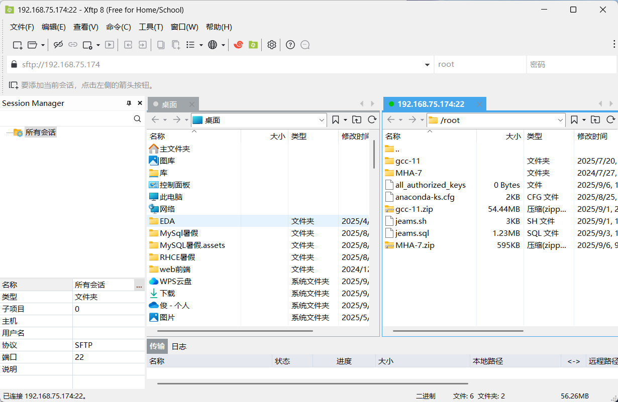Open the 查看(V) menu
This screenshot has width=618, height=402.
click(86, 27)
